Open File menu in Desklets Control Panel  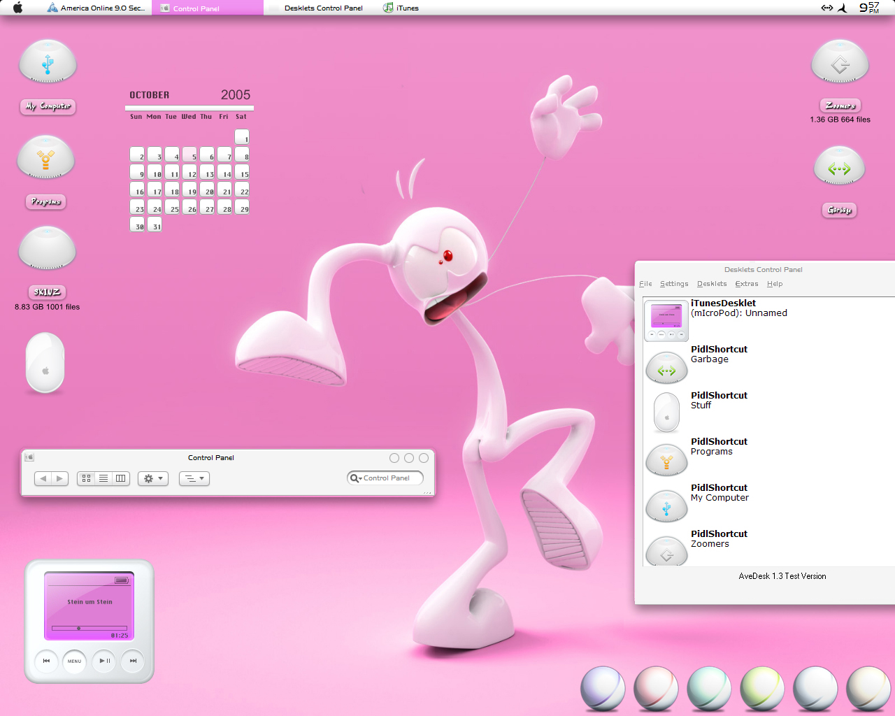645,284
